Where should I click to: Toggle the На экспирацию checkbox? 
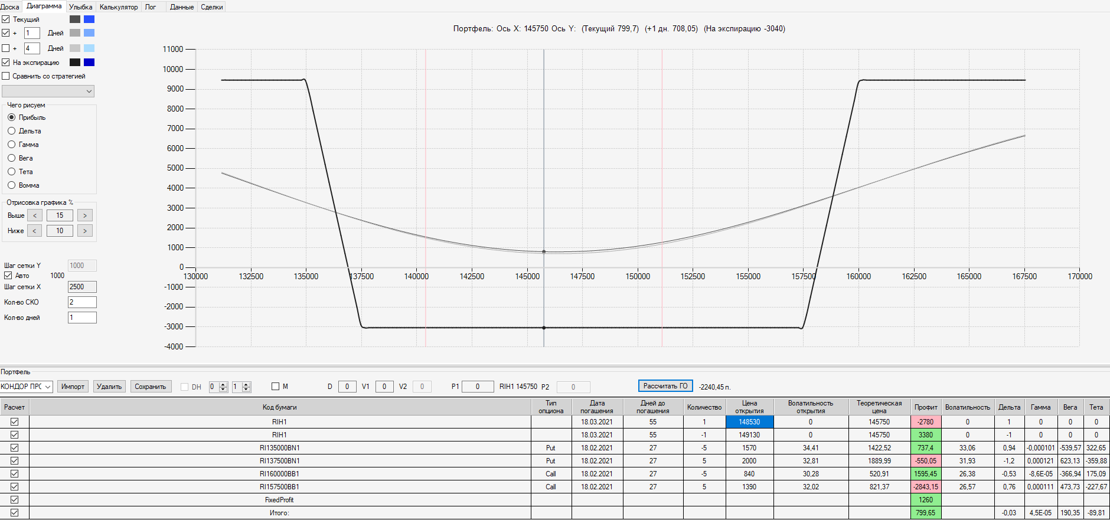tap(6, 63)
